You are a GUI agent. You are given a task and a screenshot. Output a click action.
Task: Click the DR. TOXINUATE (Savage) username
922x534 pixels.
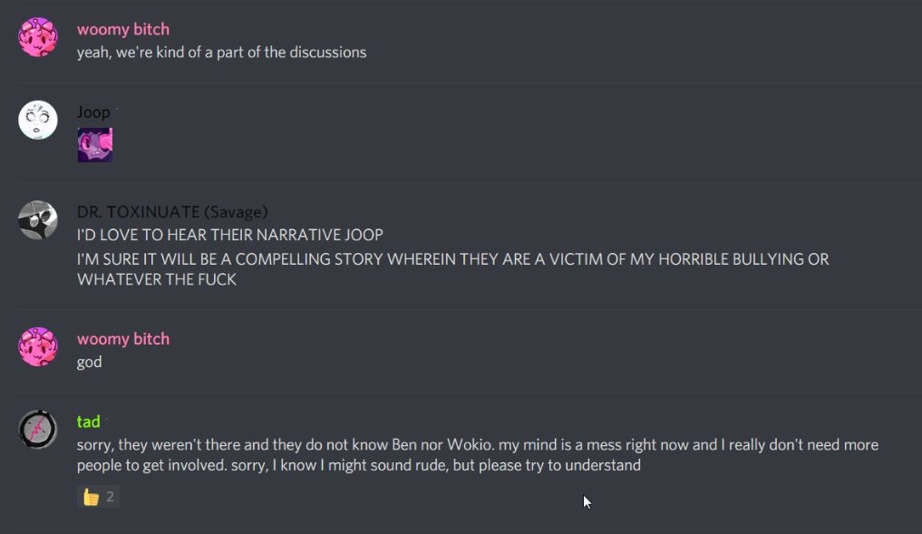click(172, 212)
